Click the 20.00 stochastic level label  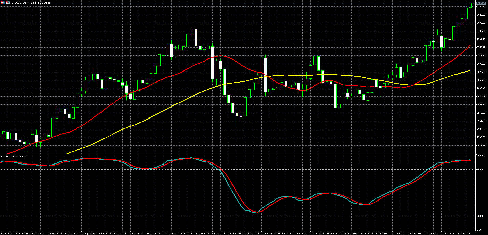pos(481,216)
